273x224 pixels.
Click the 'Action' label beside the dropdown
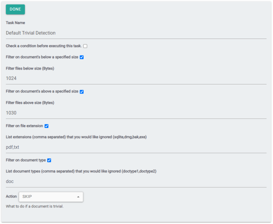click(x=11, y=197)
